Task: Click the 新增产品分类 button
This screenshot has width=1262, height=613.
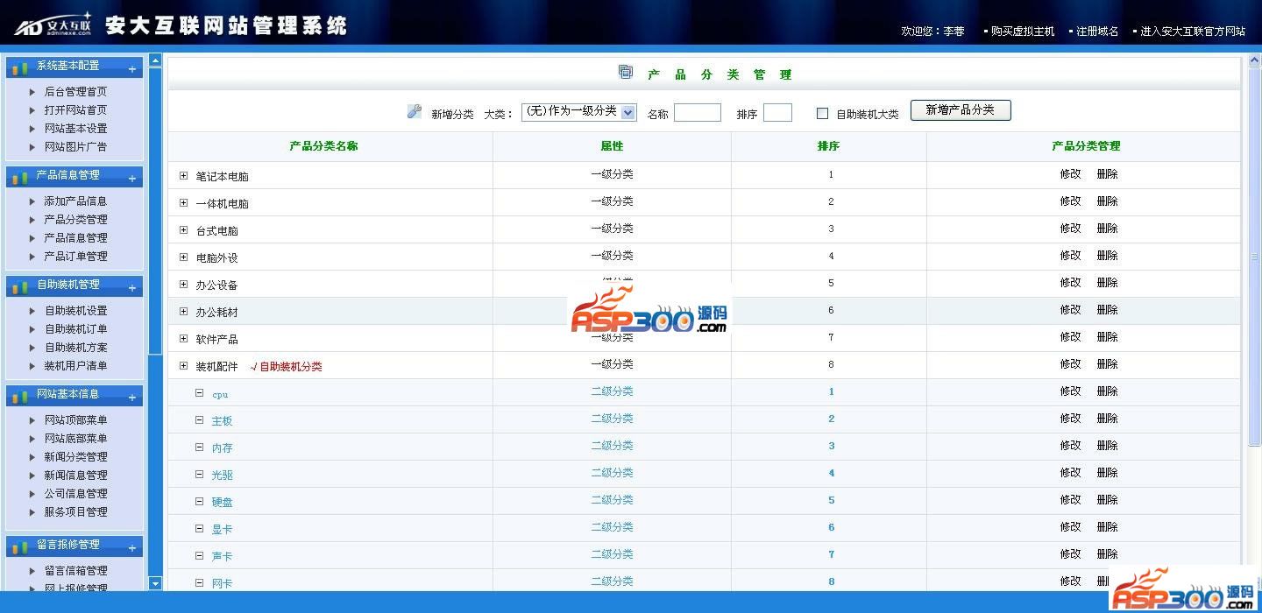Action: click(960, 110)
